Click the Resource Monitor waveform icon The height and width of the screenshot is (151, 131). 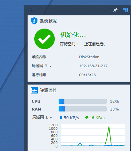[34, 90]
